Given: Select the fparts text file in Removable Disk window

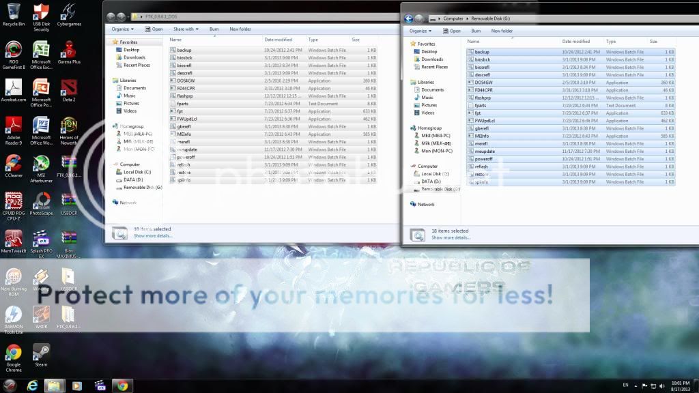Looking at the screenshot, I should 481,105.
